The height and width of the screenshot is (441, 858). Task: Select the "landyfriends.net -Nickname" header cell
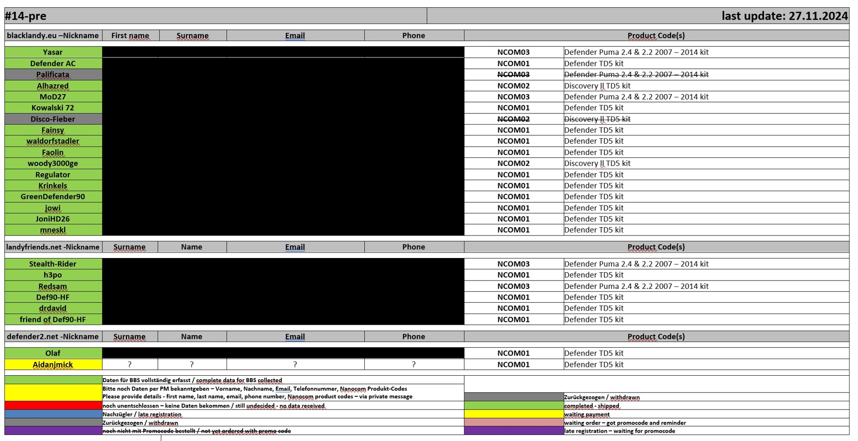pos(53,247)
